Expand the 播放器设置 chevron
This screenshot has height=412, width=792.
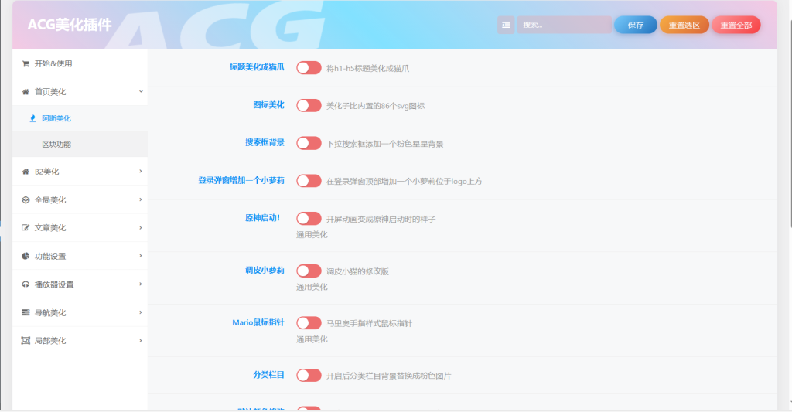pyautogui.click(x=141, y=284)
